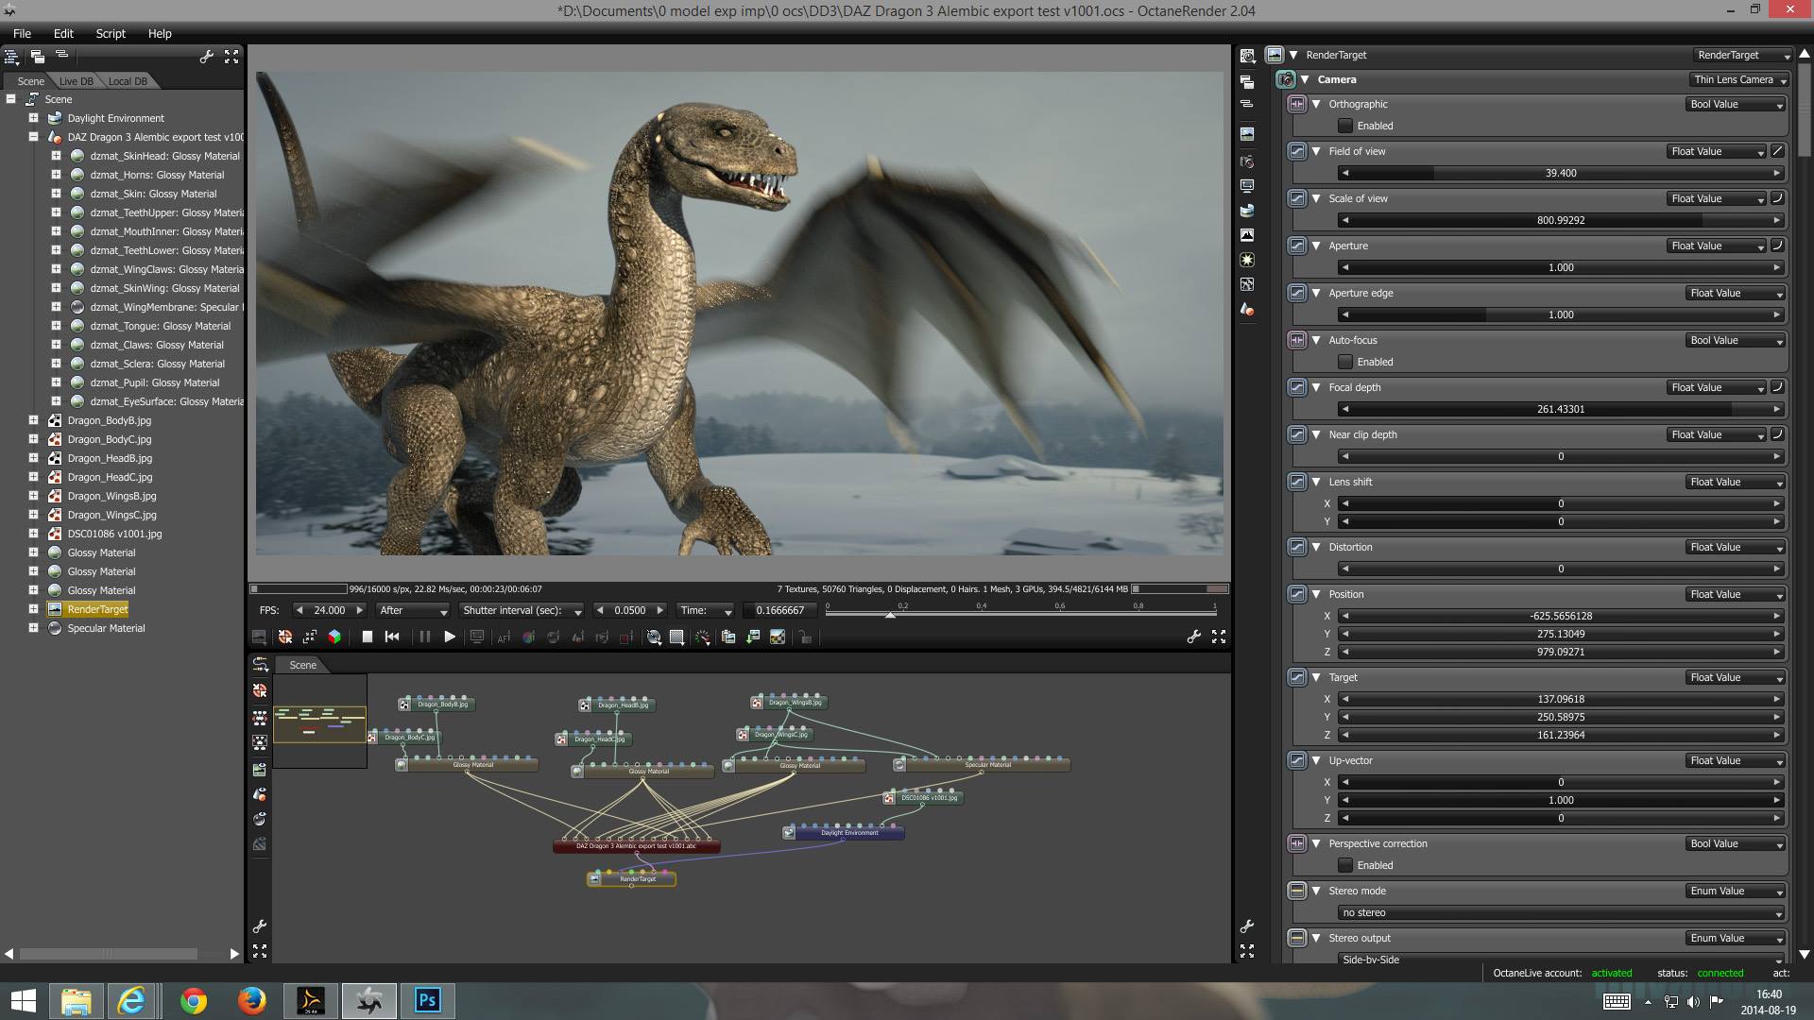Click the wrench icon in the outliner header

pos(207,57)
